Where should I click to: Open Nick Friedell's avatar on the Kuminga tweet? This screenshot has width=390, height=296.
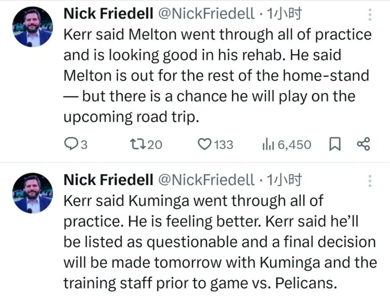[33, 193]
